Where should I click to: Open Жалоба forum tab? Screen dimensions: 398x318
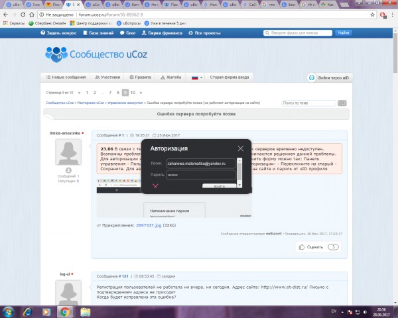pyautogui.click(x=171, y=77)
